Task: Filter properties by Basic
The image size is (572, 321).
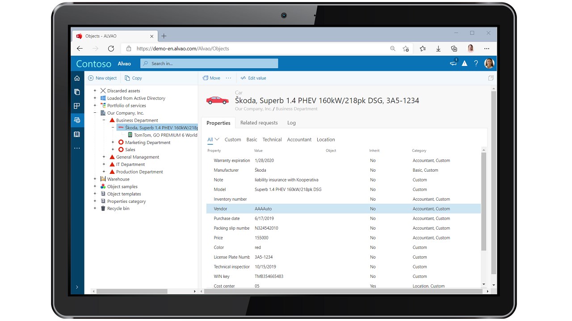Action: click(x=252, y=140)
